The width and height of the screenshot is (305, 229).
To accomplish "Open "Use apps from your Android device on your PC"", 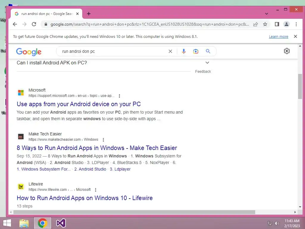I will (x=79, y=104).
